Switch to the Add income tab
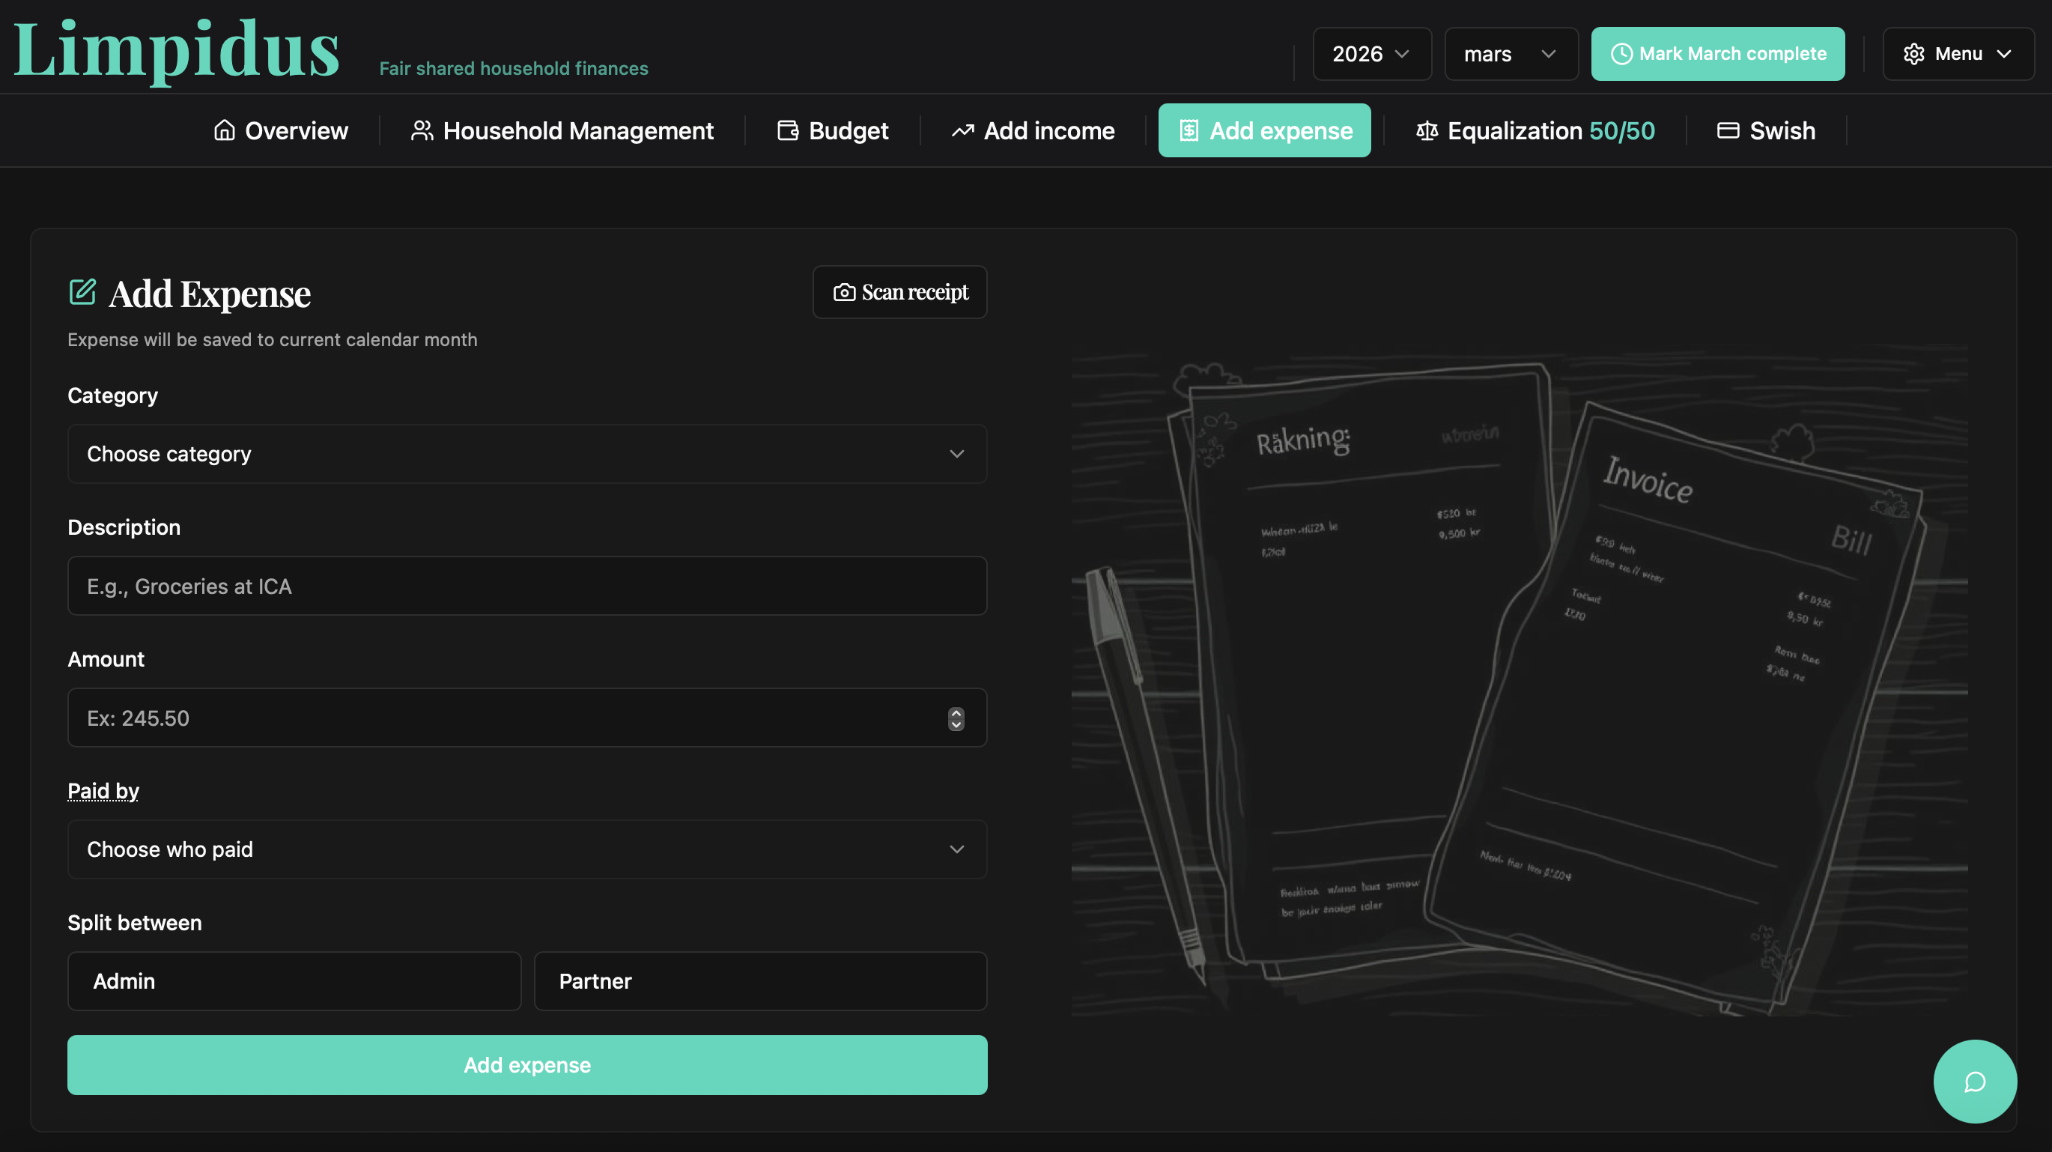This screenshot has height=1152, width=2052. [x=1033, y=130]
